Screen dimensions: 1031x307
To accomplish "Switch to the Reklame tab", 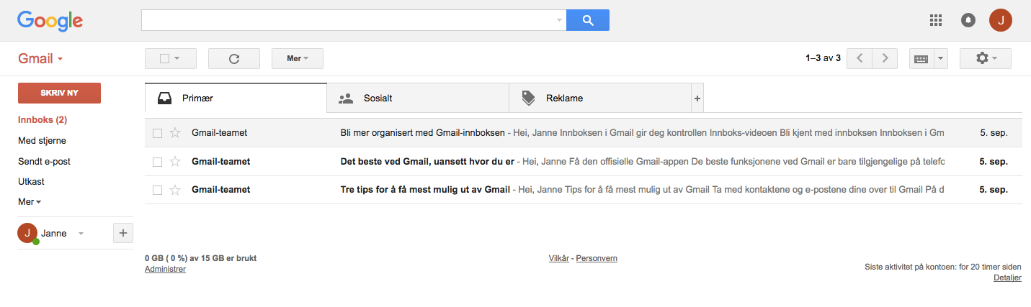I will (x=599, y=98).
